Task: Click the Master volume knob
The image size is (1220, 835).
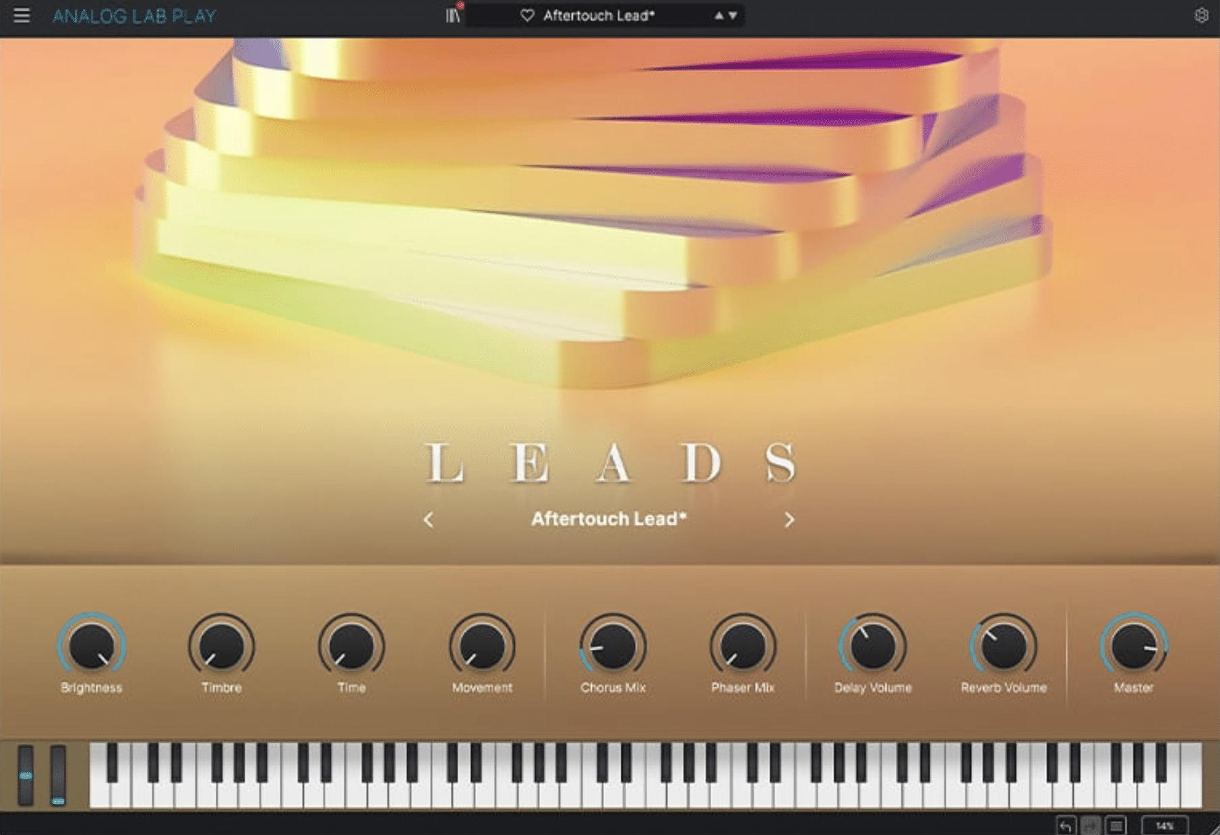Action: click(x=1134, y=645)
